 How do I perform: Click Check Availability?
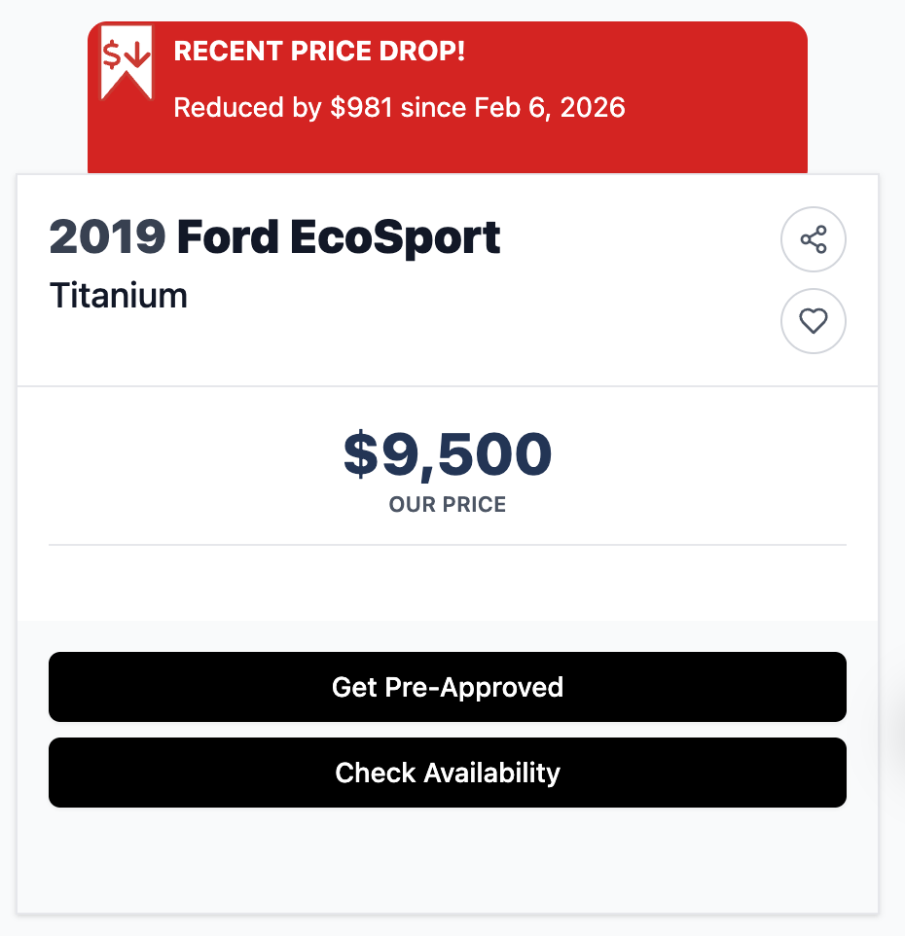coord(448,773)
